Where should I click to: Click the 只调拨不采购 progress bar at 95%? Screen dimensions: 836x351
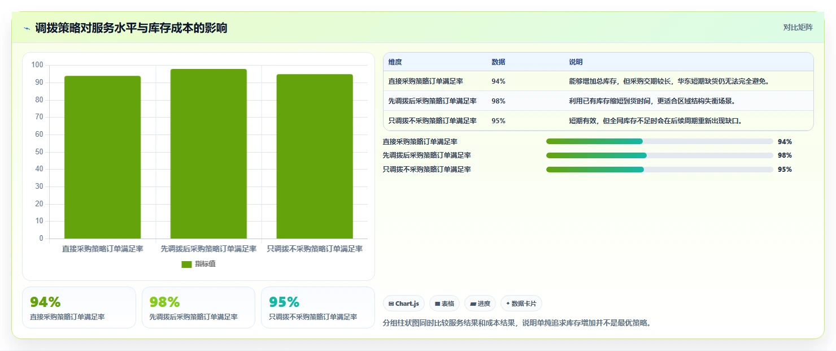point(659,170)
